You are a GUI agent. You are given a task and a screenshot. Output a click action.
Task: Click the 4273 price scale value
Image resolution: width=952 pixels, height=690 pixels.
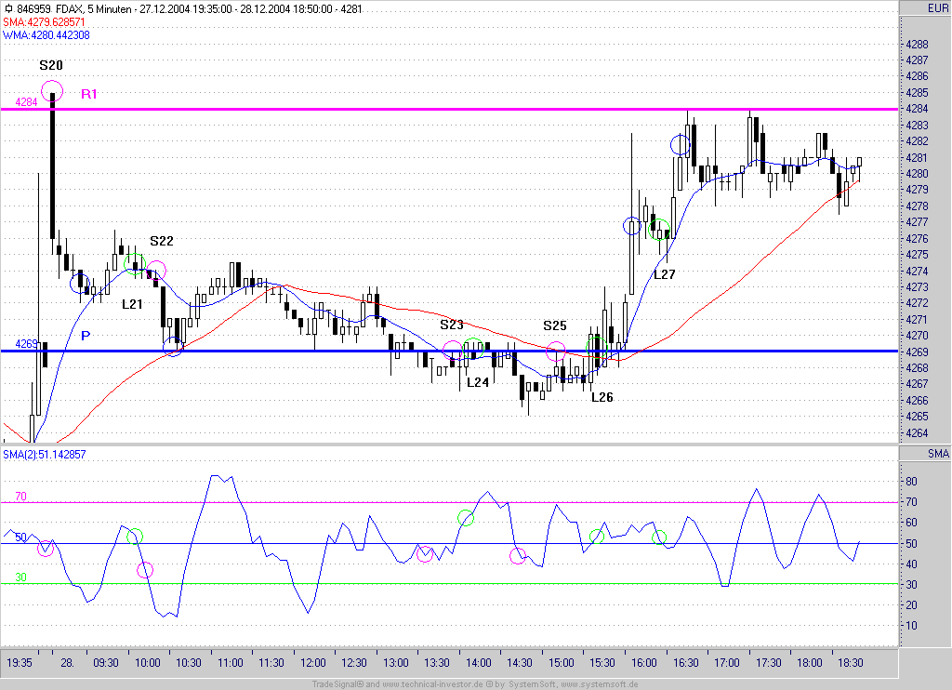pyautogui.click(x=917, y=287)
